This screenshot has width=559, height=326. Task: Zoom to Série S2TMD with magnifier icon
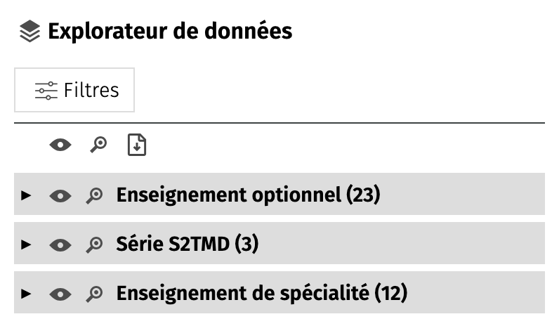pyautogui.click(x=94, y=244)
